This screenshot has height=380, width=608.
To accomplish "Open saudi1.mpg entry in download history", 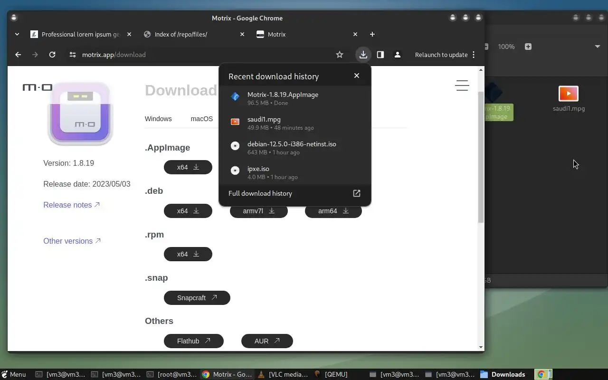I will [294, 123].
